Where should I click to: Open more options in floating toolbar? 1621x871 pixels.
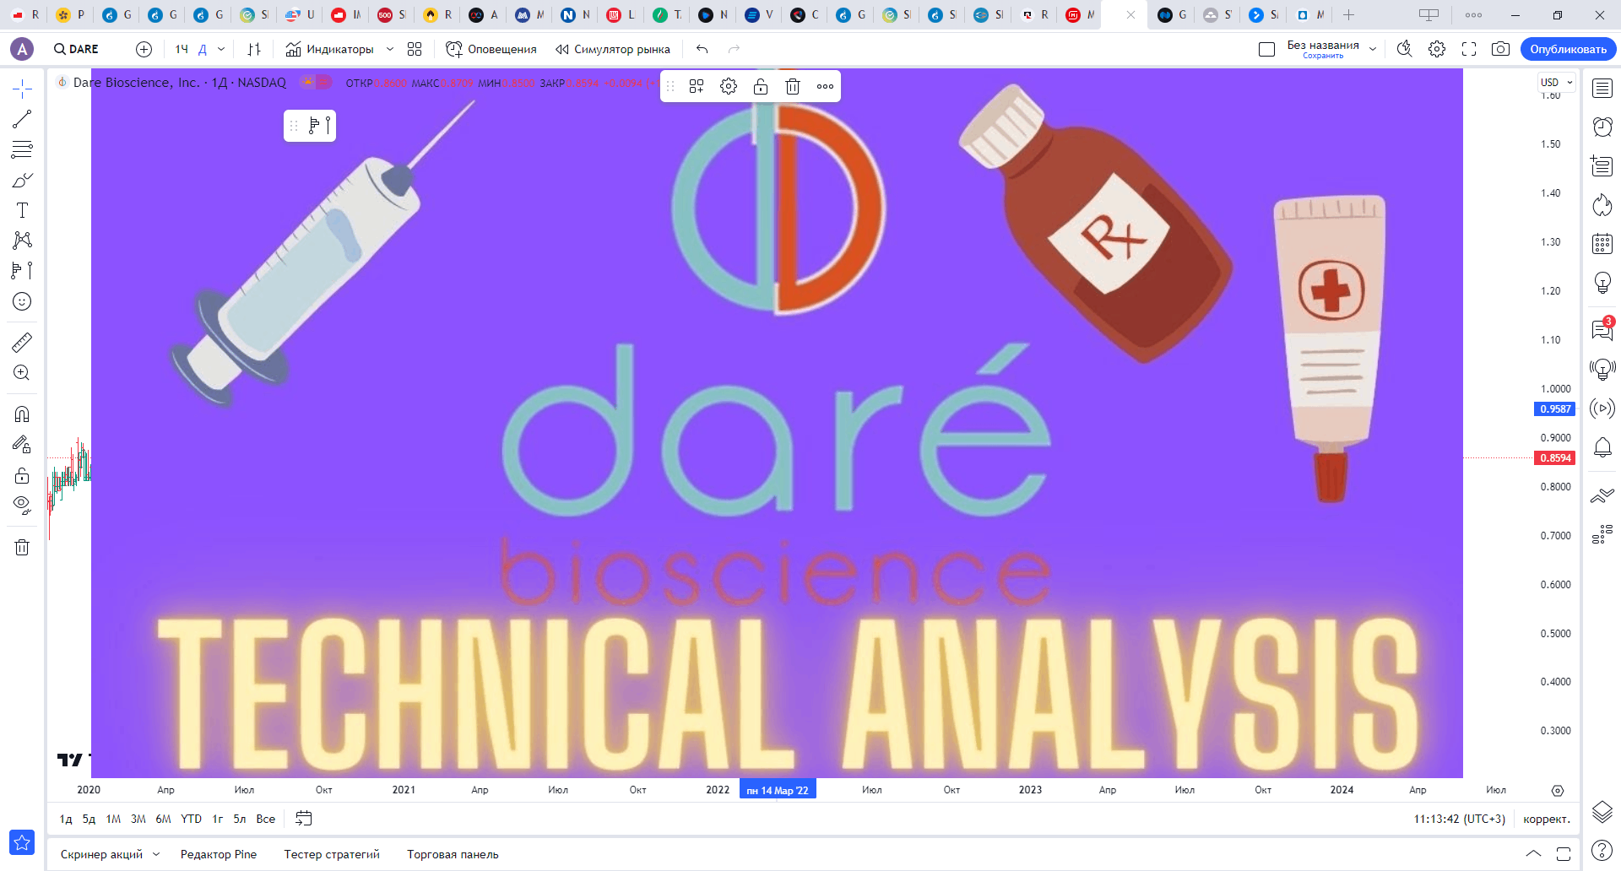[x=825, y=86]
